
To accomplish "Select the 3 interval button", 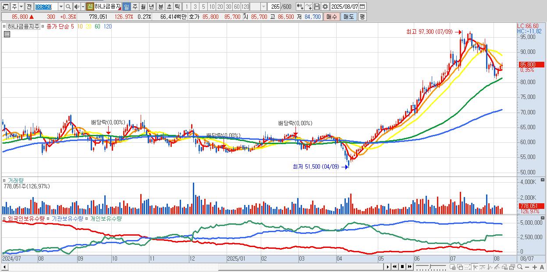I will pyautogui.click(x=195, y=7).
